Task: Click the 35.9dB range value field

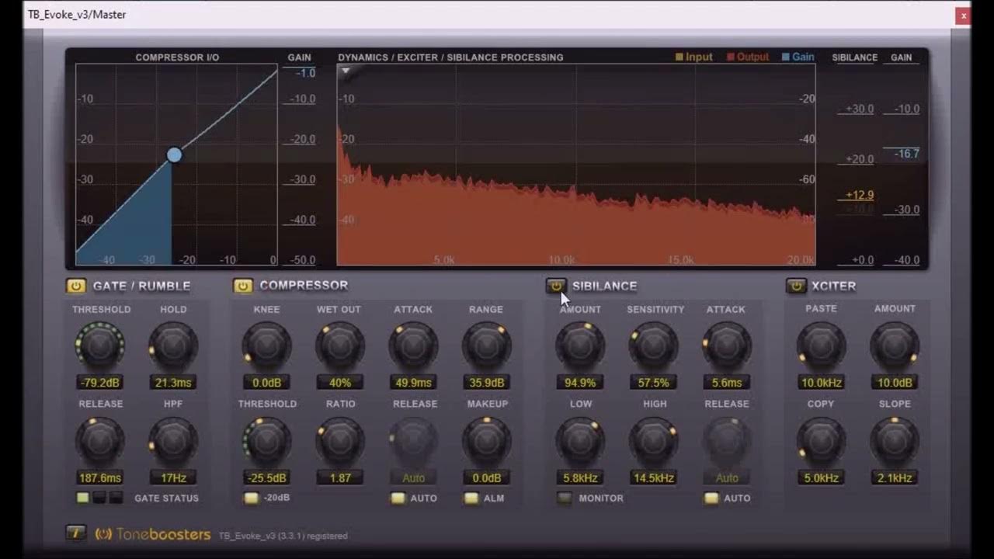Action: (486, 383)
